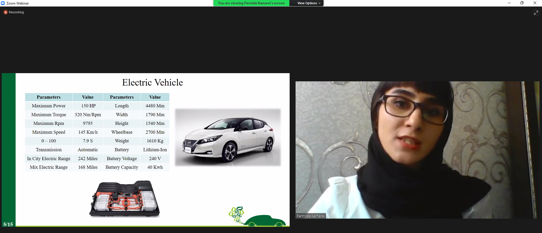Screen dimensions: 542x233
Task: Enter full screen with the expand arrows icon
Action: point(536,13)
